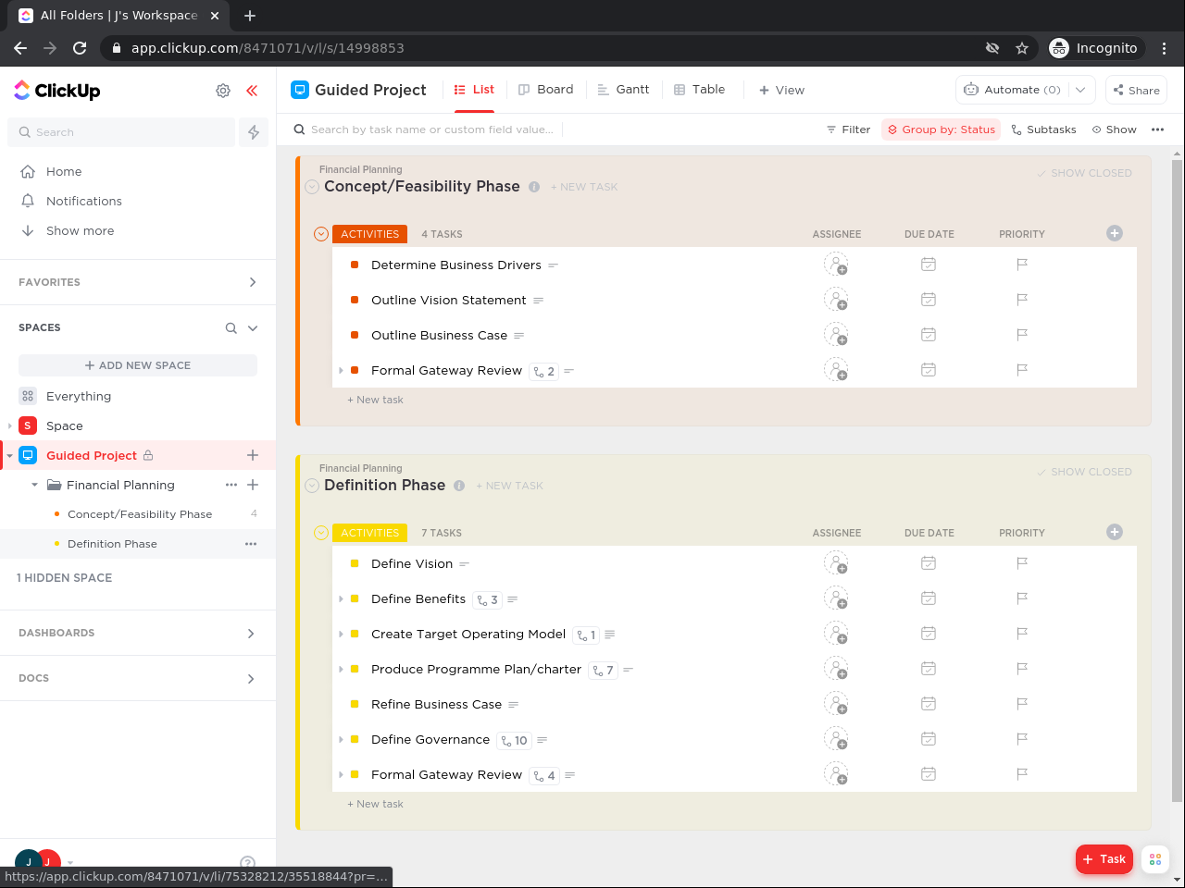Toggle Show Closed in Concept/Feasibility Phase

tap(1084, 173)
